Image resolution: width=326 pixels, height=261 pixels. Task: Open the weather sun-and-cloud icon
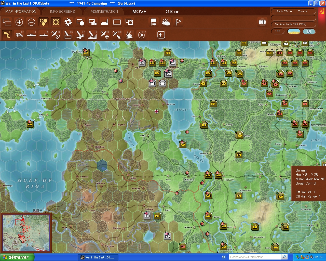[166, 22]
